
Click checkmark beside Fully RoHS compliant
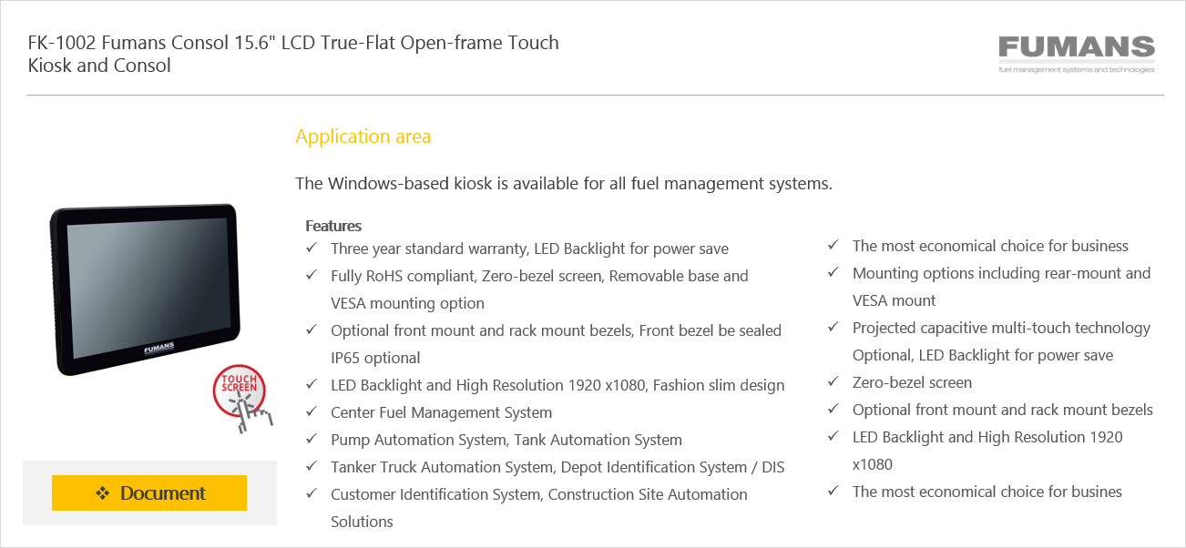point(312,275)
